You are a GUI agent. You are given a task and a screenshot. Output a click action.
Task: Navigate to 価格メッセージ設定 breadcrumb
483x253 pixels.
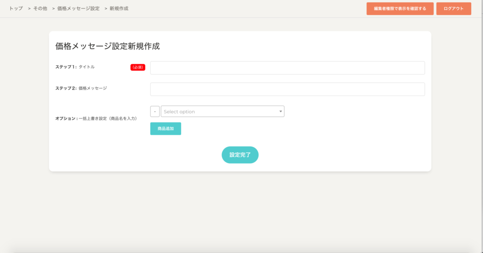pyautogui.click(x=78, y=8)
